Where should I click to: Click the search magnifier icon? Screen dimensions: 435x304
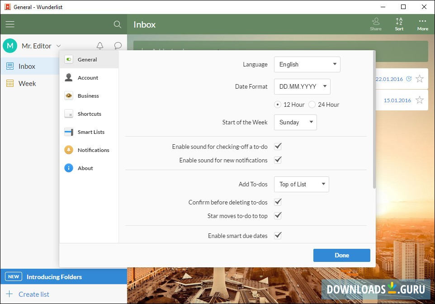coord(118,24)
